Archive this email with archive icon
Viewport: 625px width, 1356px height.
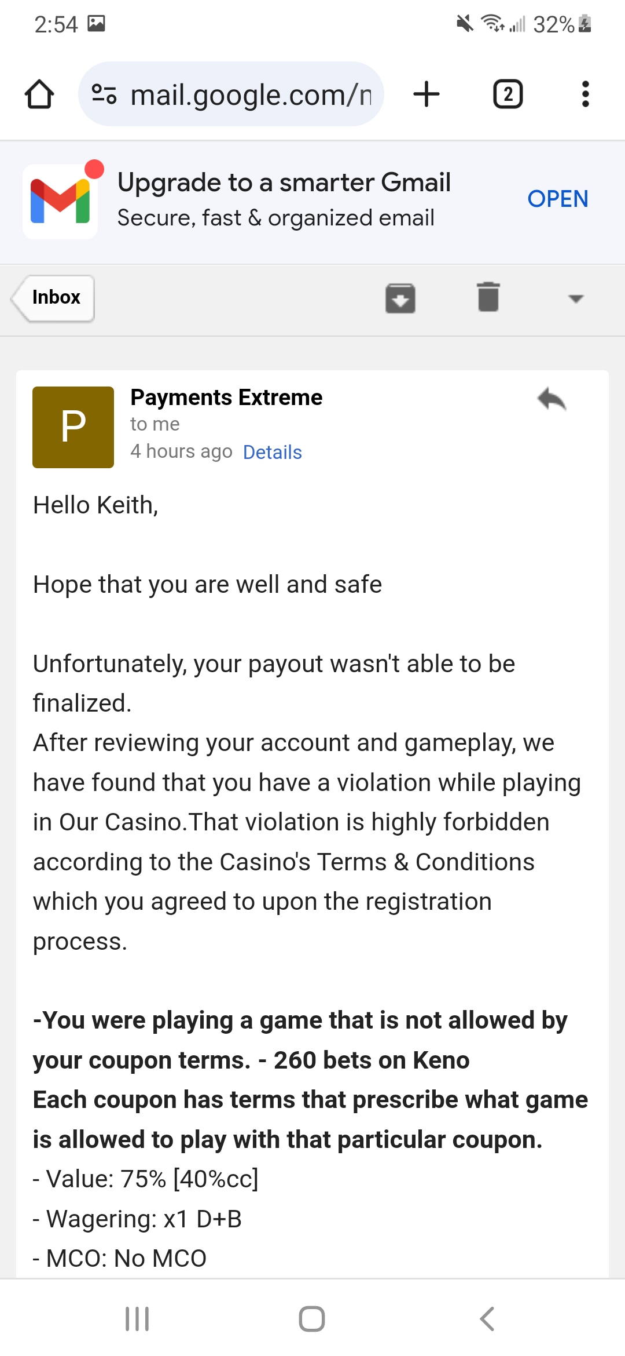click(400, 298)
